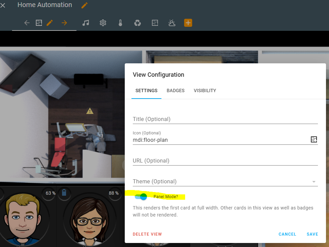Click CANCEL in View Configuration
Viewport: 329px width, 247px height.
pos(287,234)
